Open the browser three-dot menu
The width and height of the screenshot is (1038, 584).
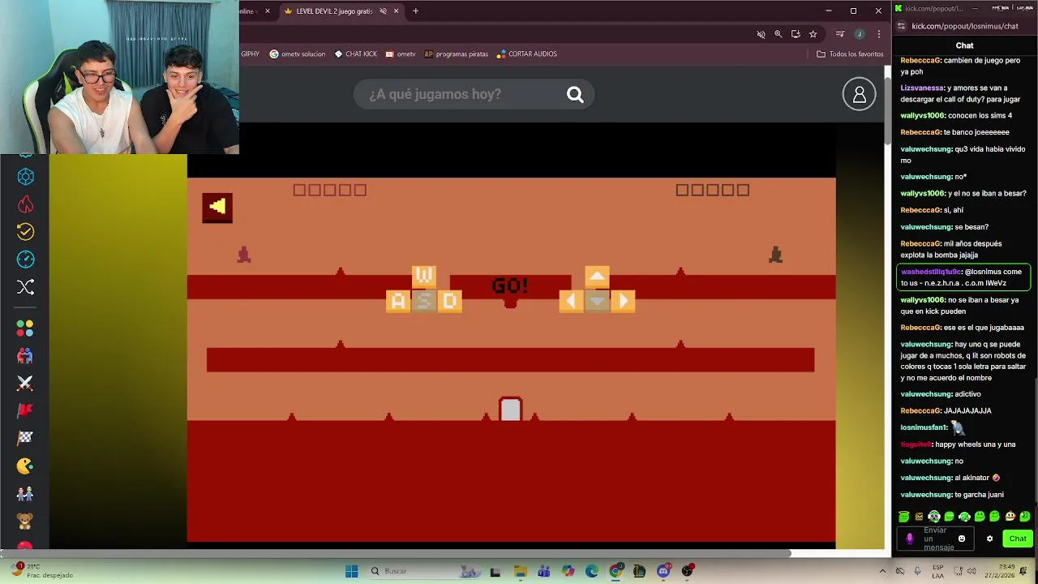(x=879, y=34)
